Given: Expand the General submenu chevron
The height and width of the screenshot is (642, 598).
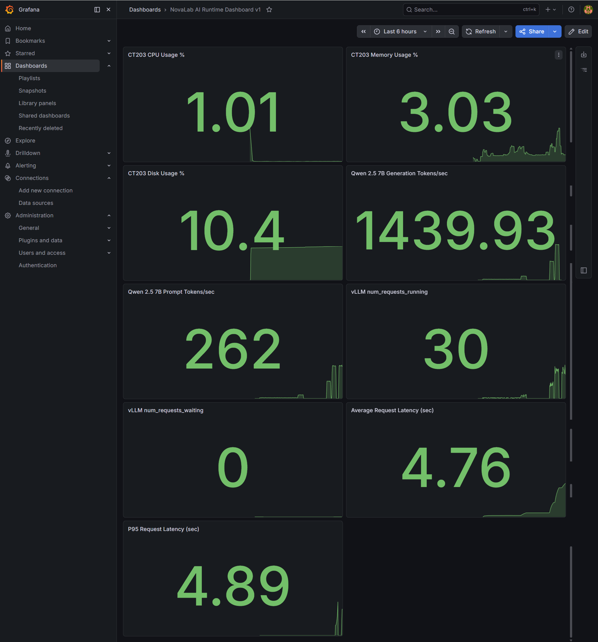Looking at the screenshot, I should click(109, 228).
